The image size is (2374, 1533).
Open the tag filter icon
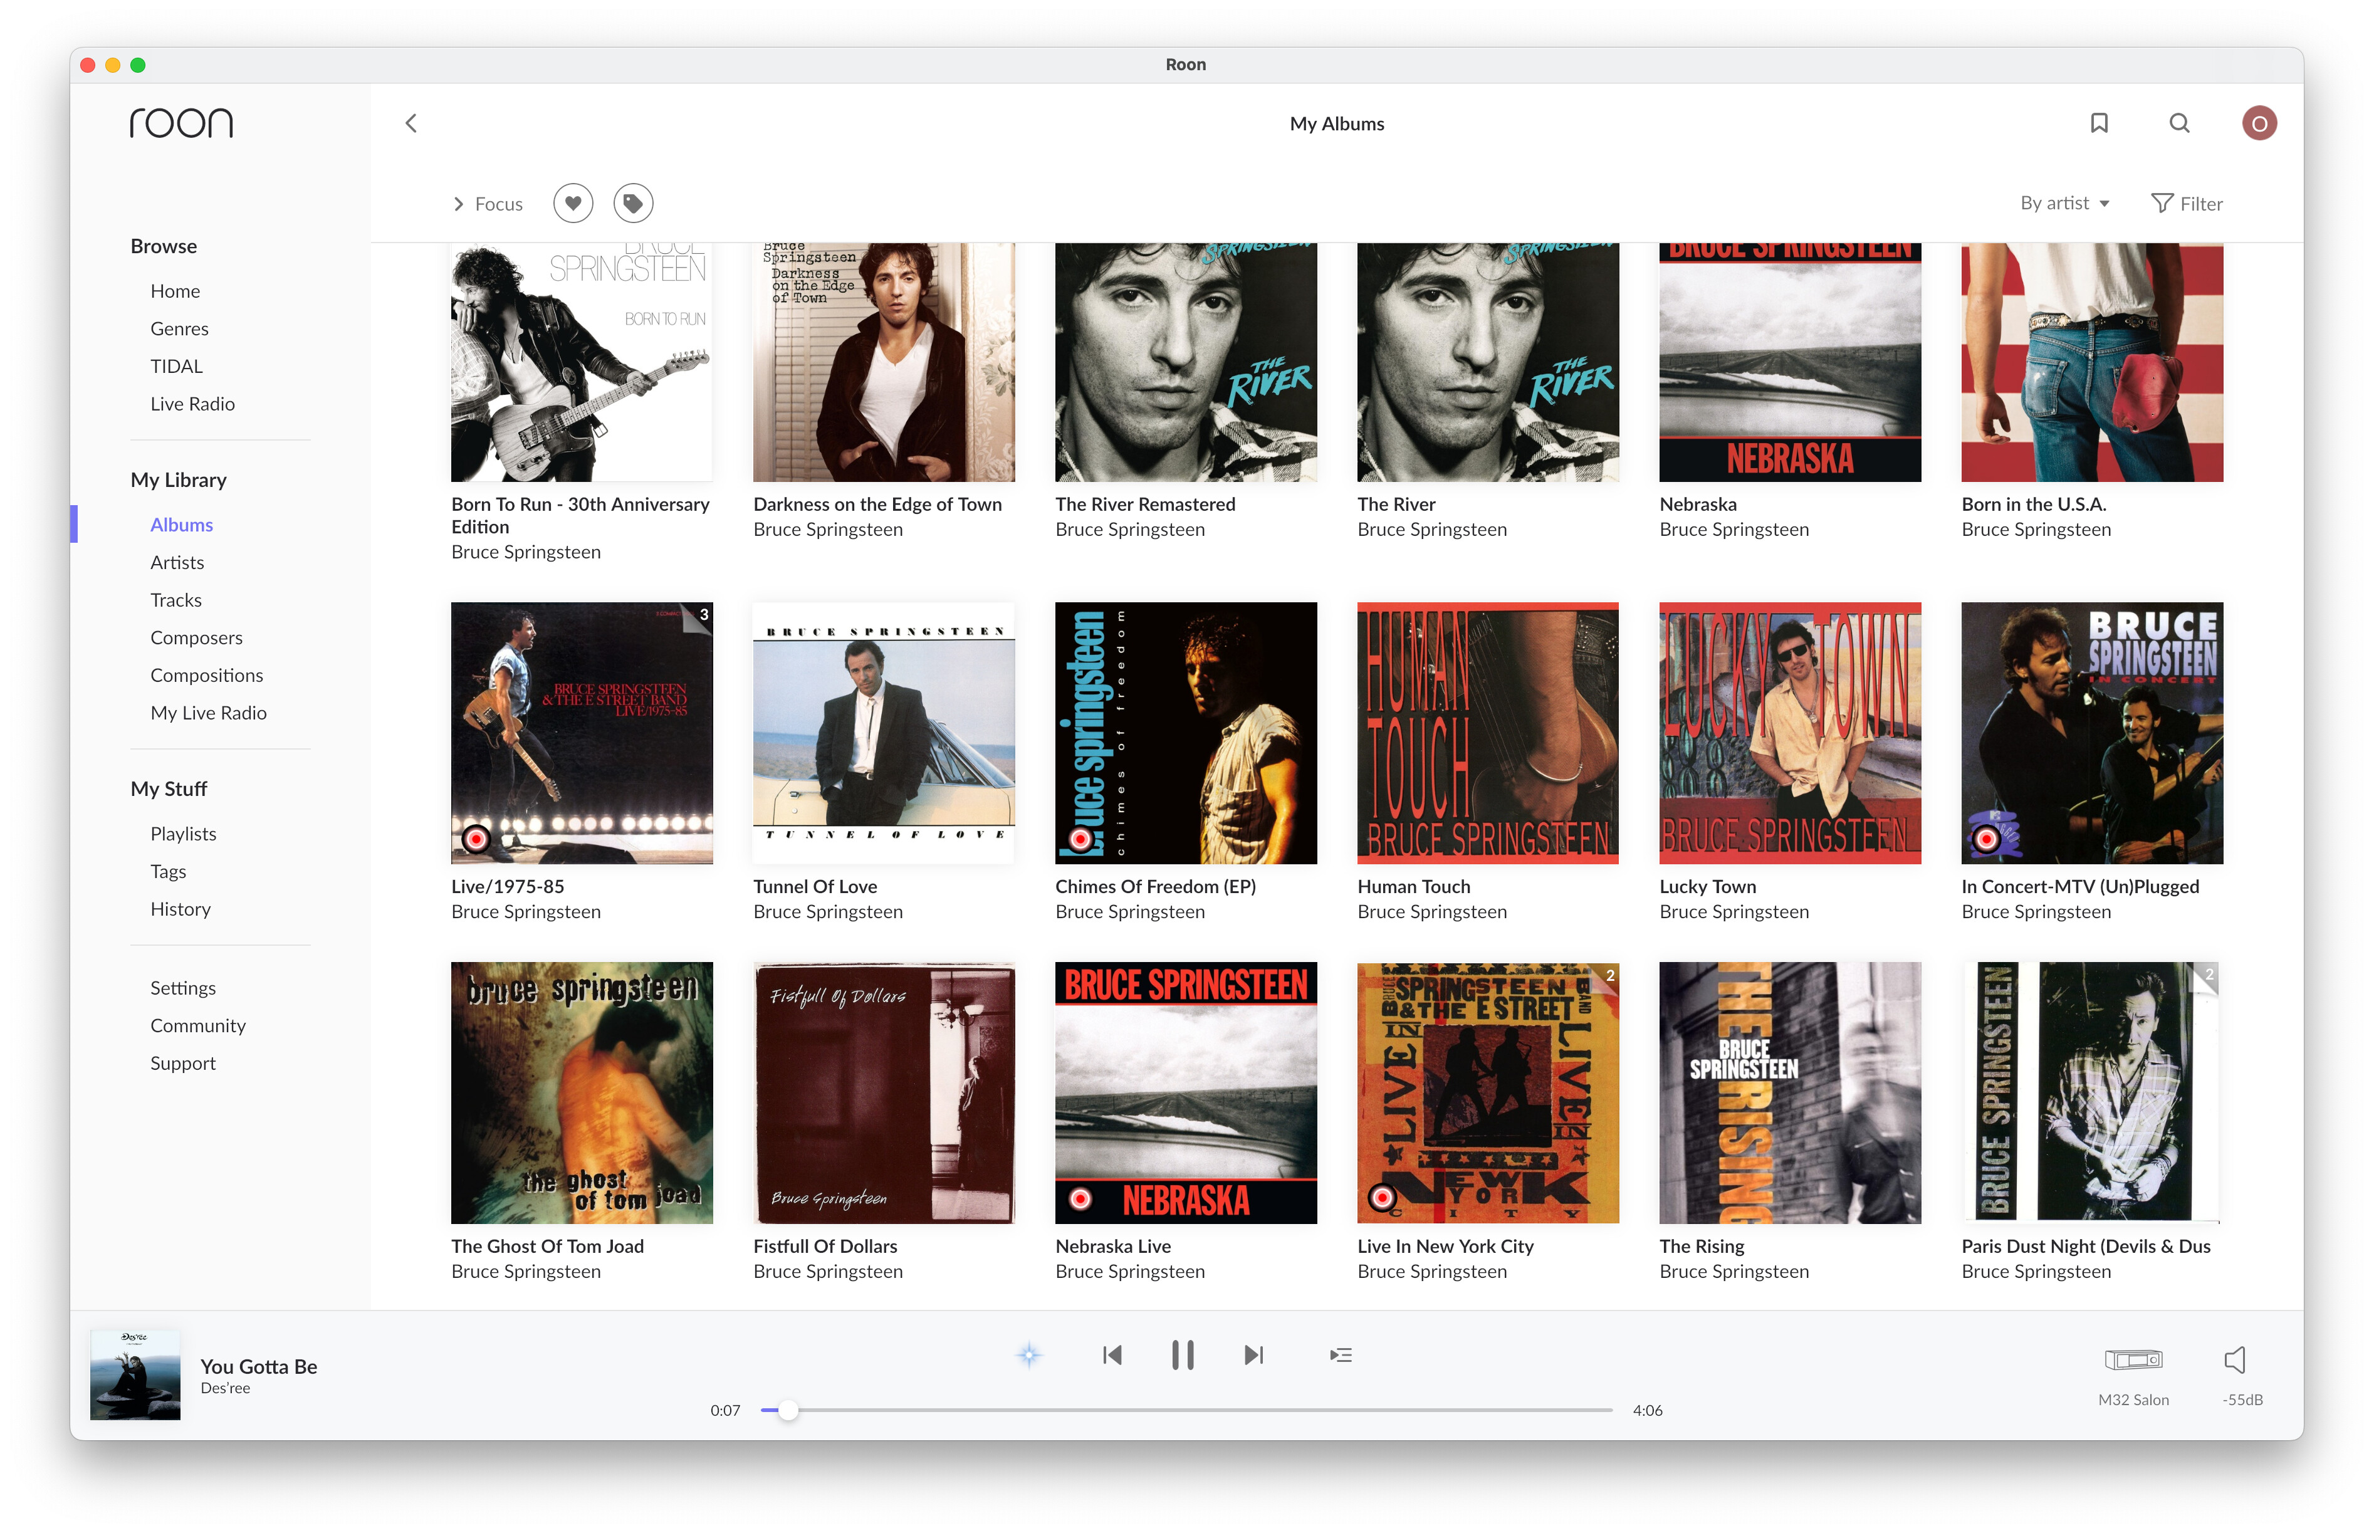tap(633, 203)
